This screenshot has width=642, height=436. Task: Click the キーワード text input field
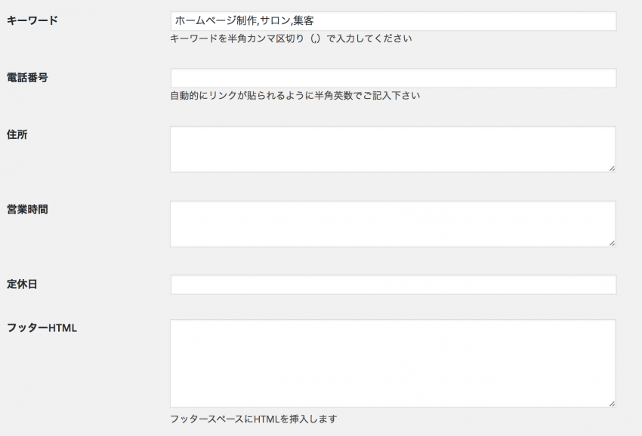click(393, 21)
